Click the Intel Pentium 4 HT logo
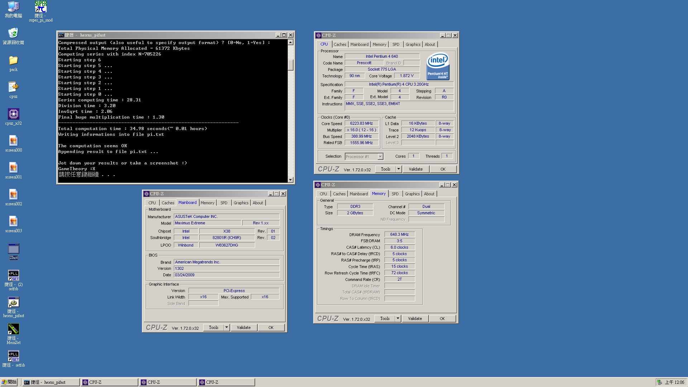The image size is (688, 387). pos(438,66)
